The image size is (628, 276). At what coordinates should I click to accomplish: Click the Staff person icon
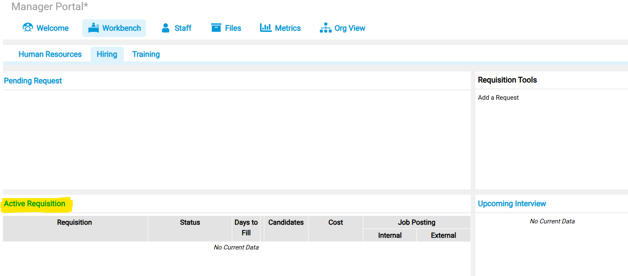[x=166, y=28]
